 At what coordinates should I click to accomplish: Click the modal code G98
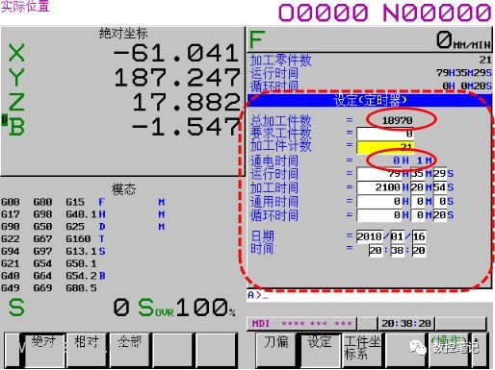tap(42, 214)
